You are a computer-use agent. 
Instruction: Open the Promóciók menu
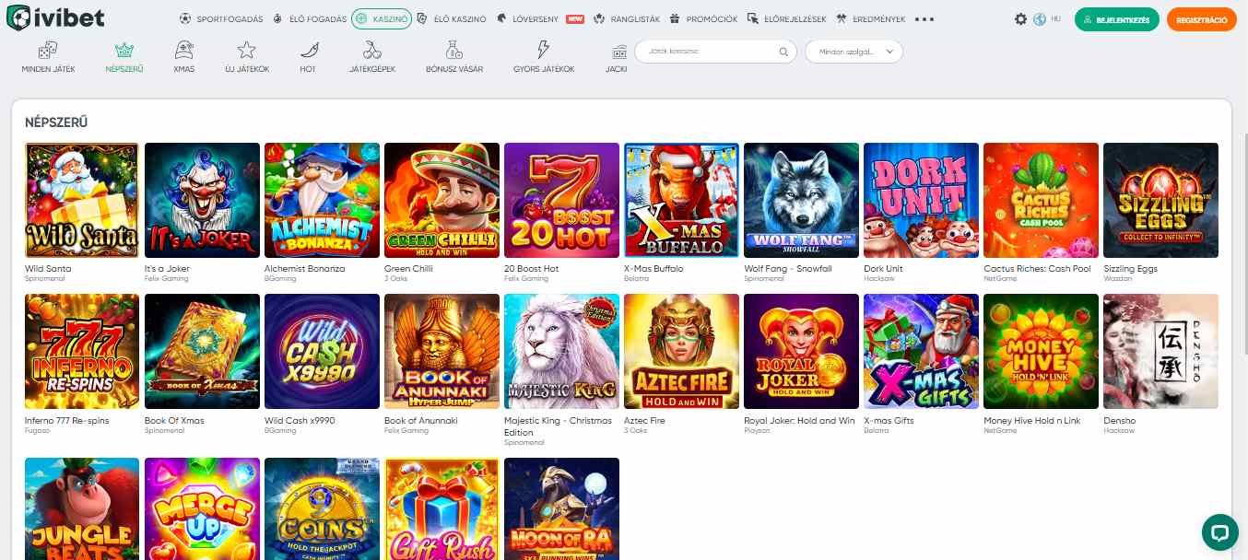tap(703, 18)
